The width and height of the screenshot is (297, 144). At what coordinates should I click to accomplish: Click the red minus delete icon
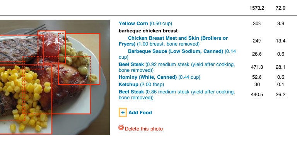pos(121,127)
